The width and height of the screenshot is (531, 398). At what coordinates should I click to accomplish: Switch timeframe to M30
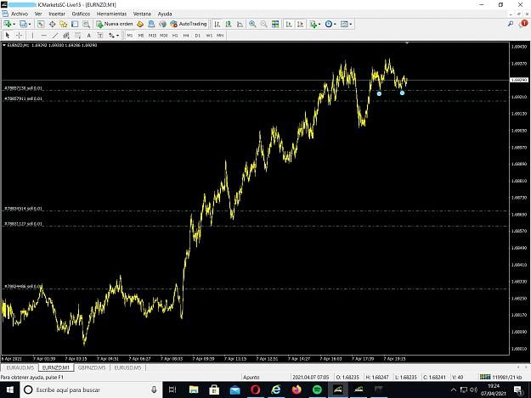click(x=164, y=35)
